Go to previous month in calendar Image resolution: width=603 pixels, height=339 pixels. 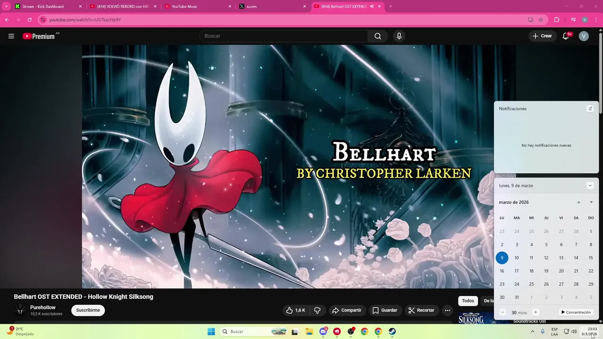click(579, 202)
